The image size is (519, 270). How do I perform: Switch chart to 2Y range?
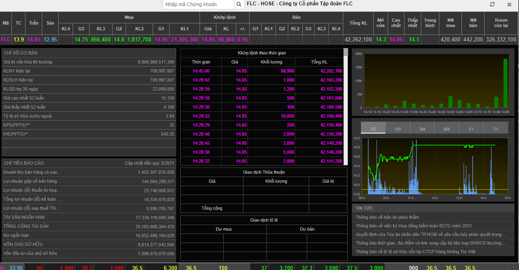click(x=496, y=128)
